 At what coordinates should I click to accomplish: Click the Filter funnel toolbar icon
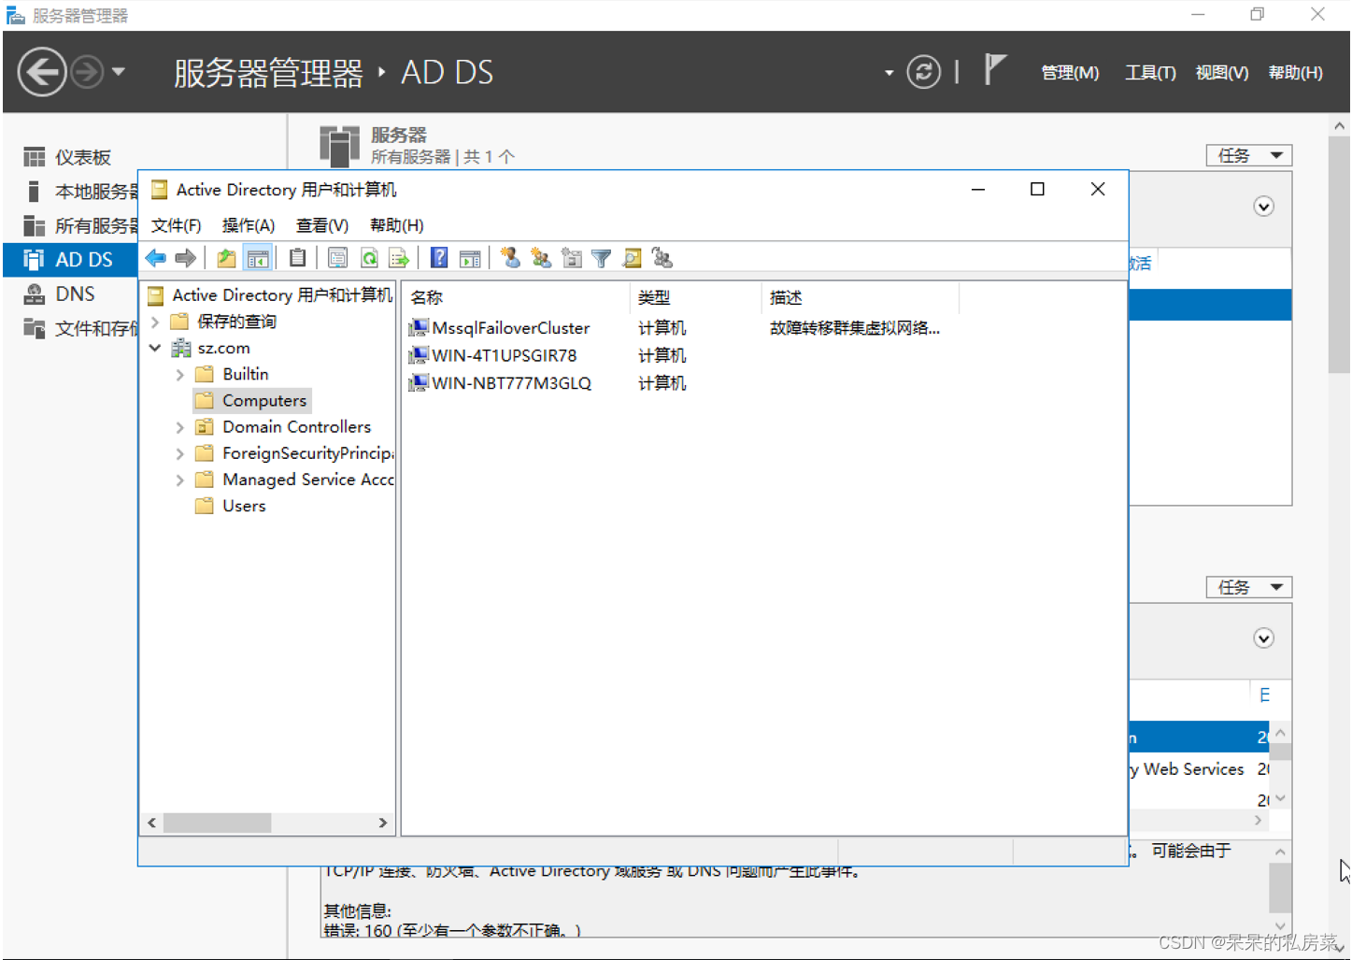(x=602, y=259)
